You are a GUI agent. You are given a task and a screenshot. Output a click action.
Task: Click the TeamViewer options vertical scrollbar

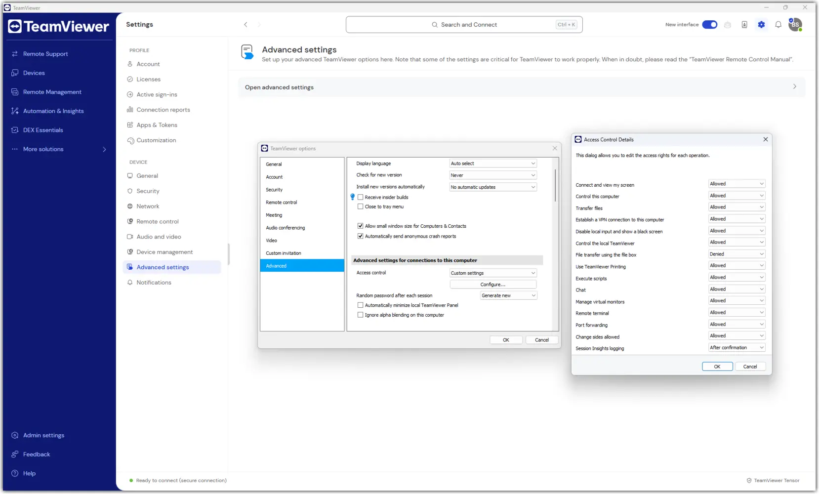click(x=556, y=186)
